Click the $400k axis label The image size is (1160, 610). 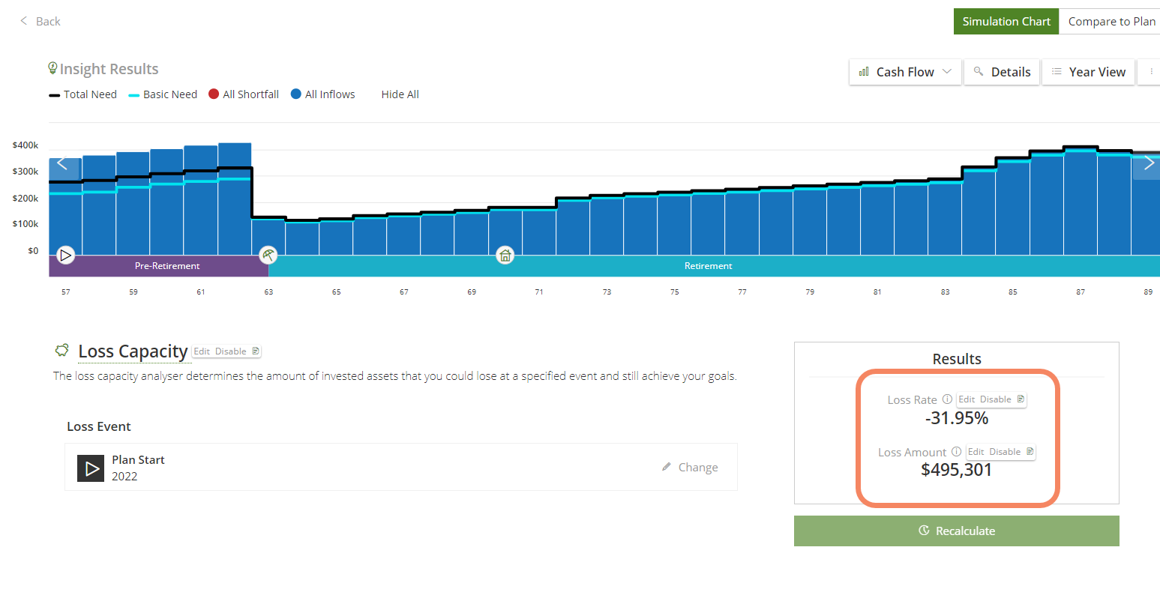coord(25,145)
